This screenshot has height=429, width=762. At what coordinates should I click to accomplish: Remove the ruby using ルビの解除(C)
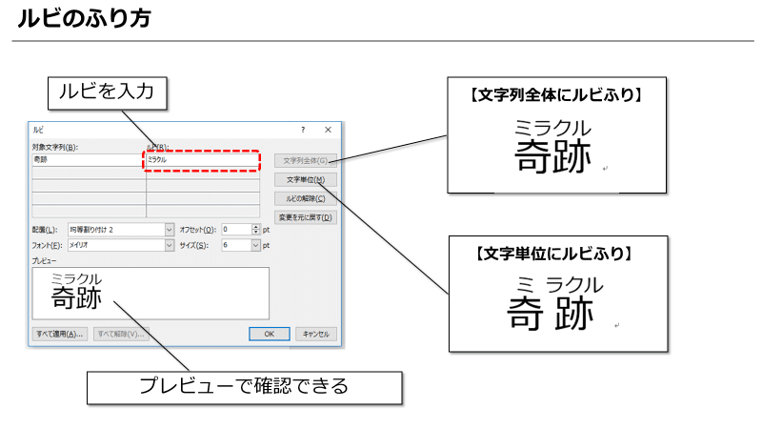(x=305, y=198)
